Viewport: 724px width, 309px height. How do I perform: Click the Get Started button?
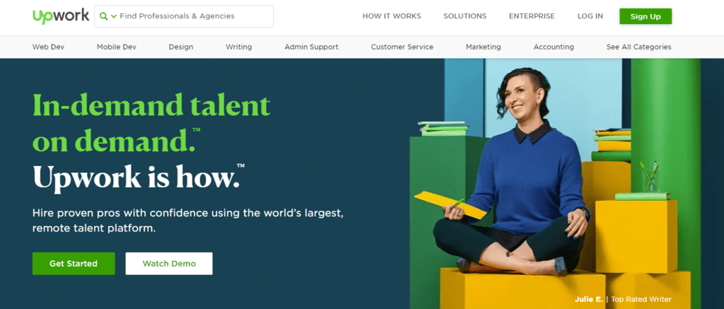pos(74,264)
